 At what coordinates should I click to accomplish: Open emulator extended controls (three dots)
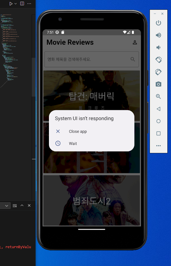click(158, 146)
